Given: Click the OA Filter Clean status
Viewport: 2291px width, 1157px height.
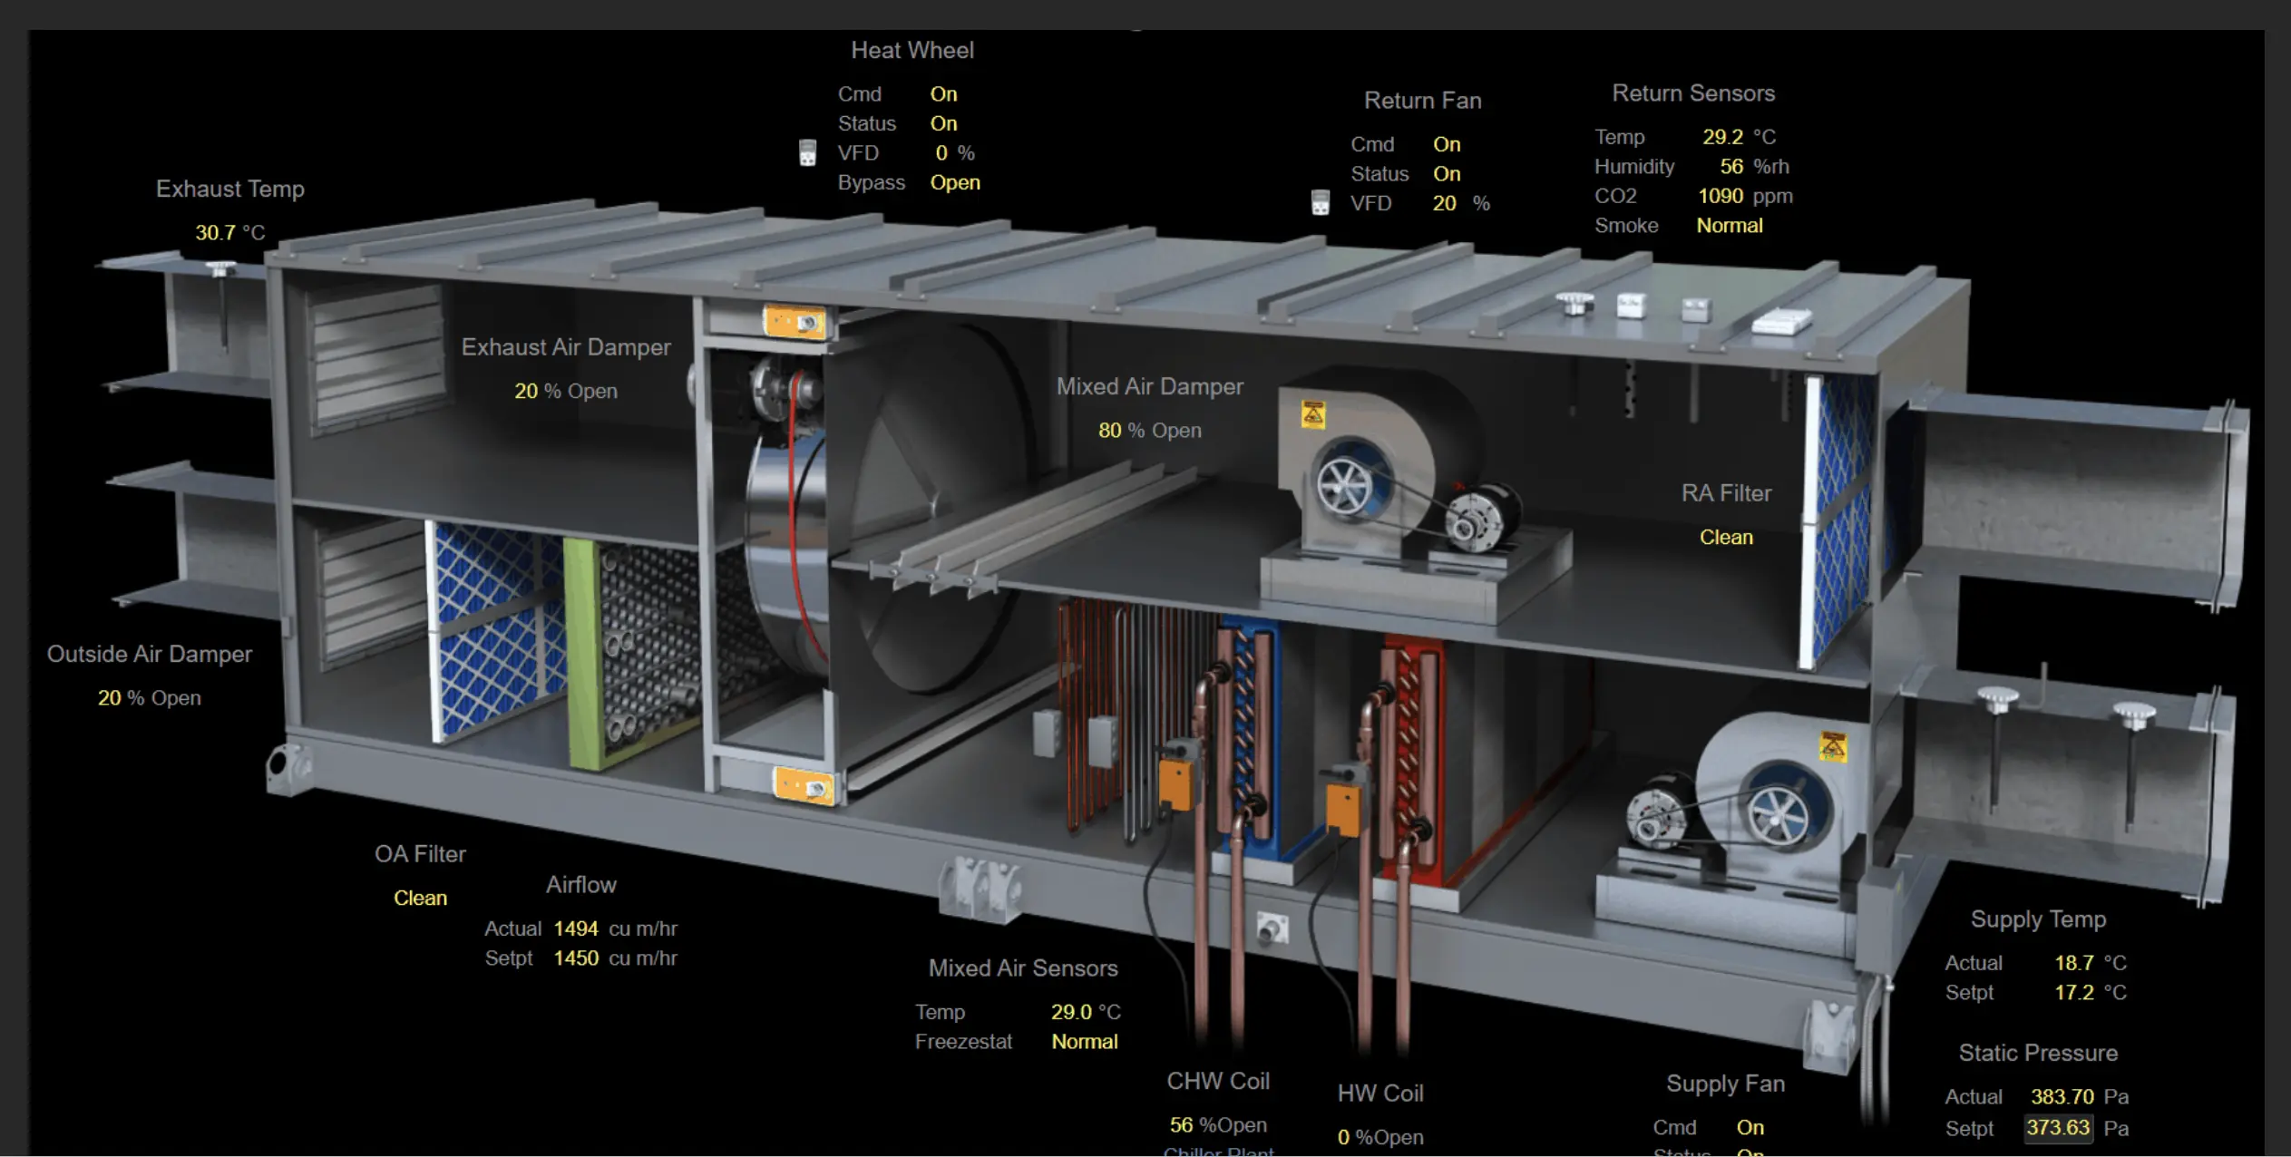Looking at the screenshot, I should tap(420, 898).
